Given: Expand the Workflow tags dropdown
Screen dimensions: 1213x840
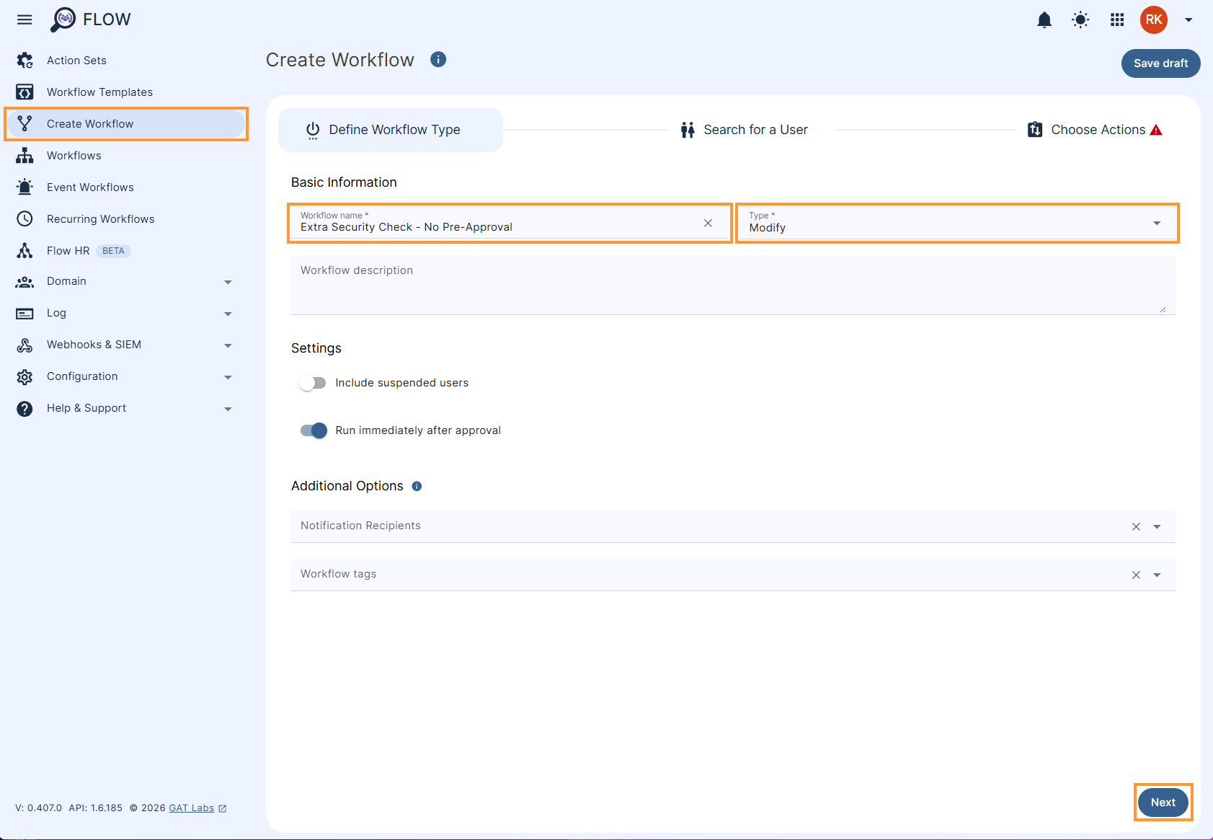Looking at the screenshot, I should [1157, 574].
